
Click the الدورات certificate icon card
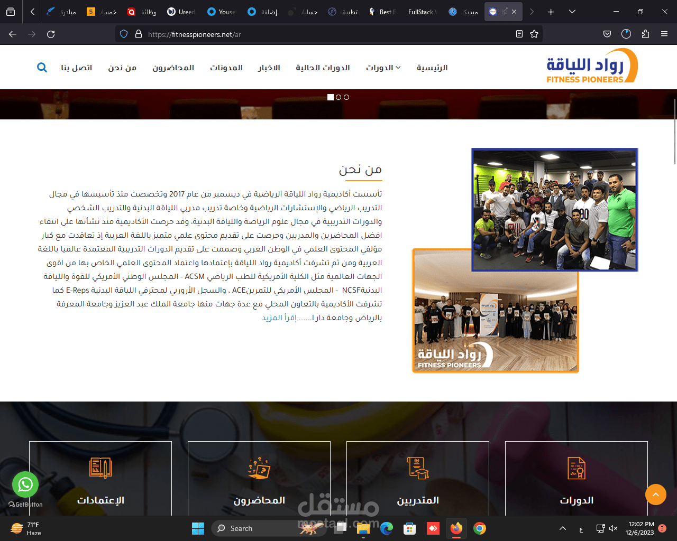pyautogui.click(x=577, y=468)
